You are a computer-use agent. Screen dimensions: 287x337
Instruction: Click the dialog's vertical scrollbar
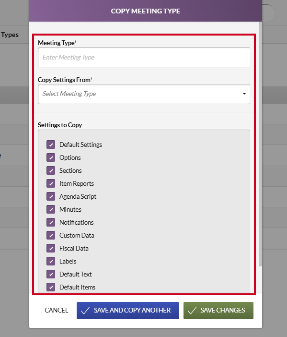click(x=260, y=144)
